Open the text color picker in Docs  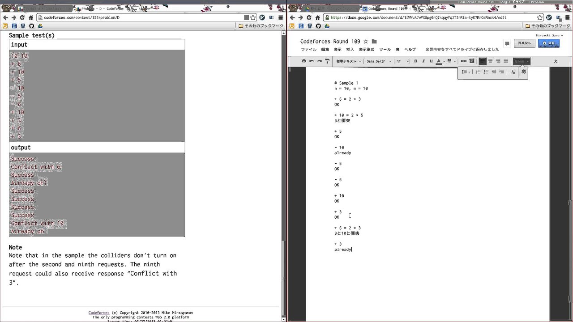[439, 61]
